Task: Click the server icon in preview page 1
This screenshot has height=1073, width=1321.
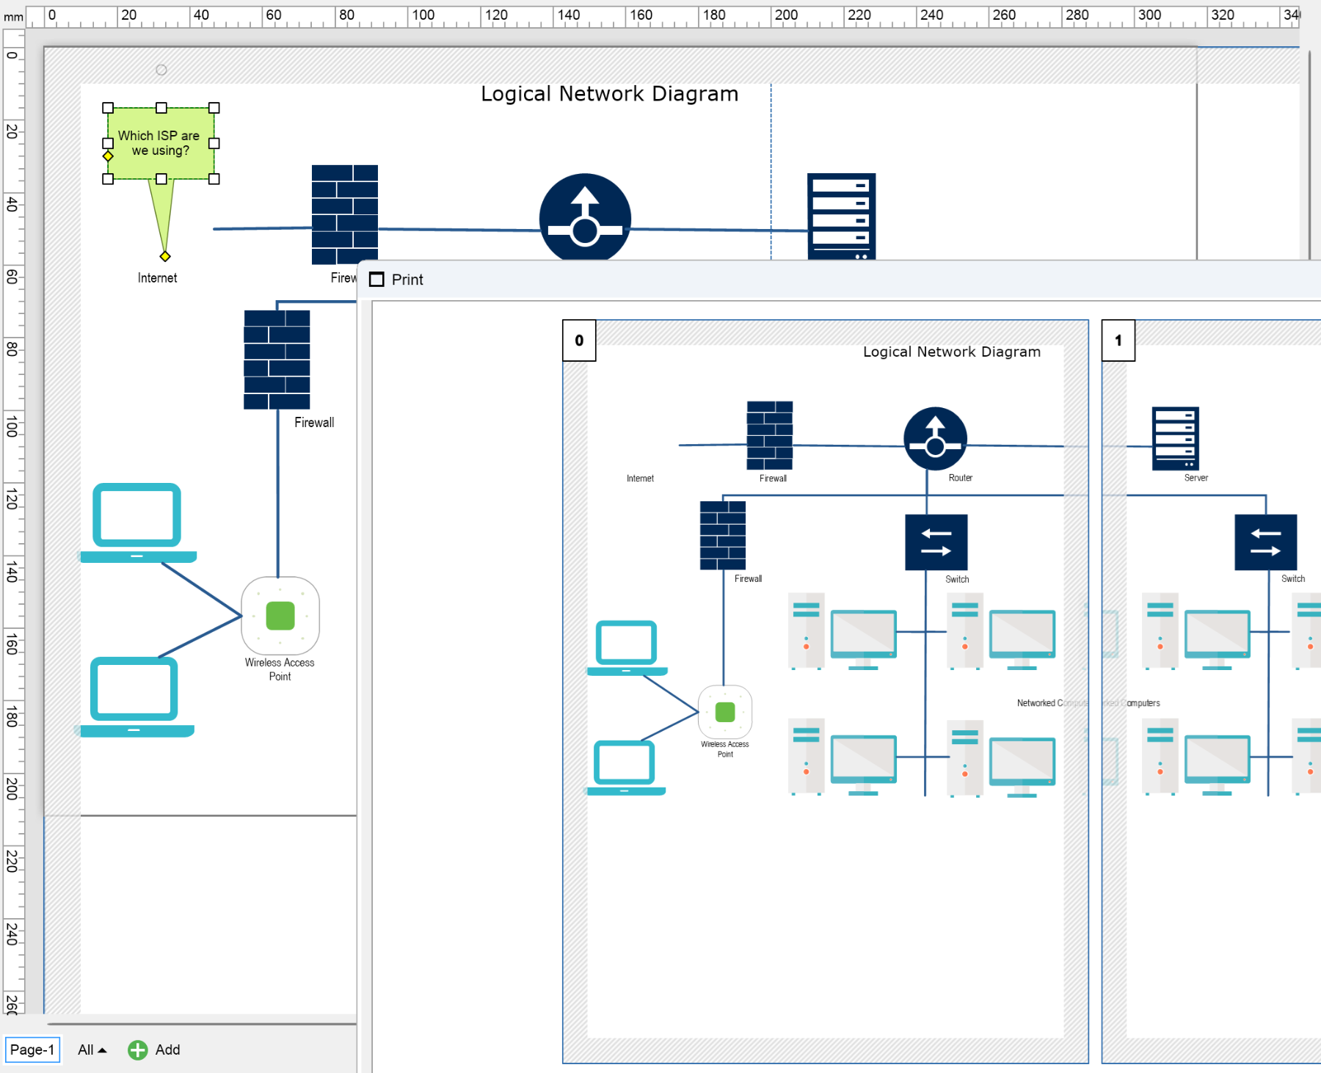Action: [1176, 438]
